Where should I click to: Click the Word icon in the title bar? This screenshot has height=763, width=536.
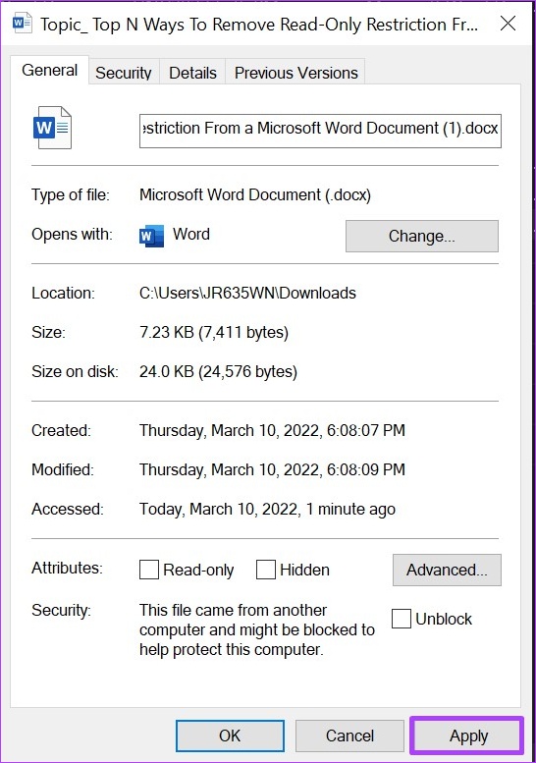coord(22,24)
